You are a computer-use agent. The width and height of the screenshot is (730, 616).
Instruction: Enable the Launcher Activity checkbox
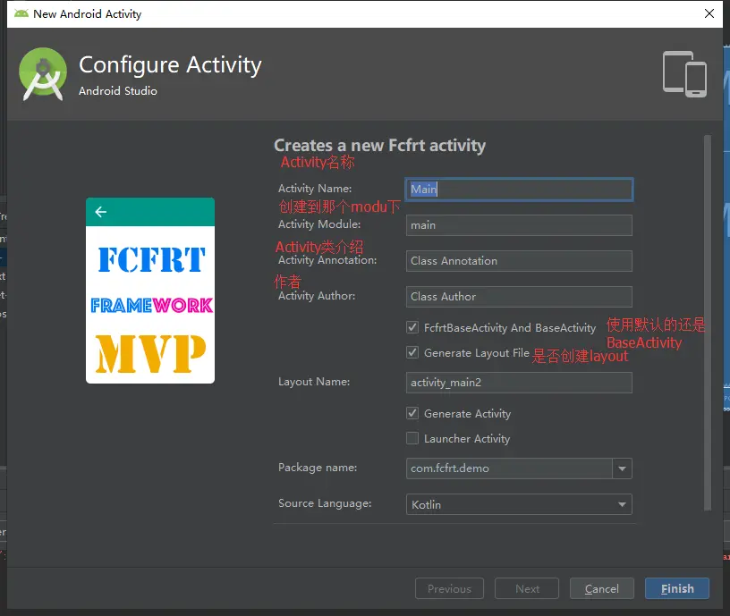point(412,438)
